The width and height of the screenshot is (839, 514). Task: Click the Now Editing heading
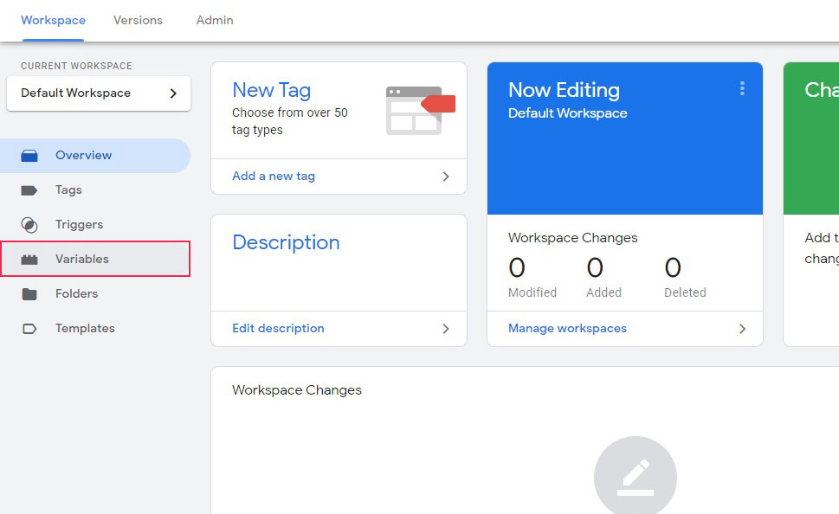pos(564,90)
